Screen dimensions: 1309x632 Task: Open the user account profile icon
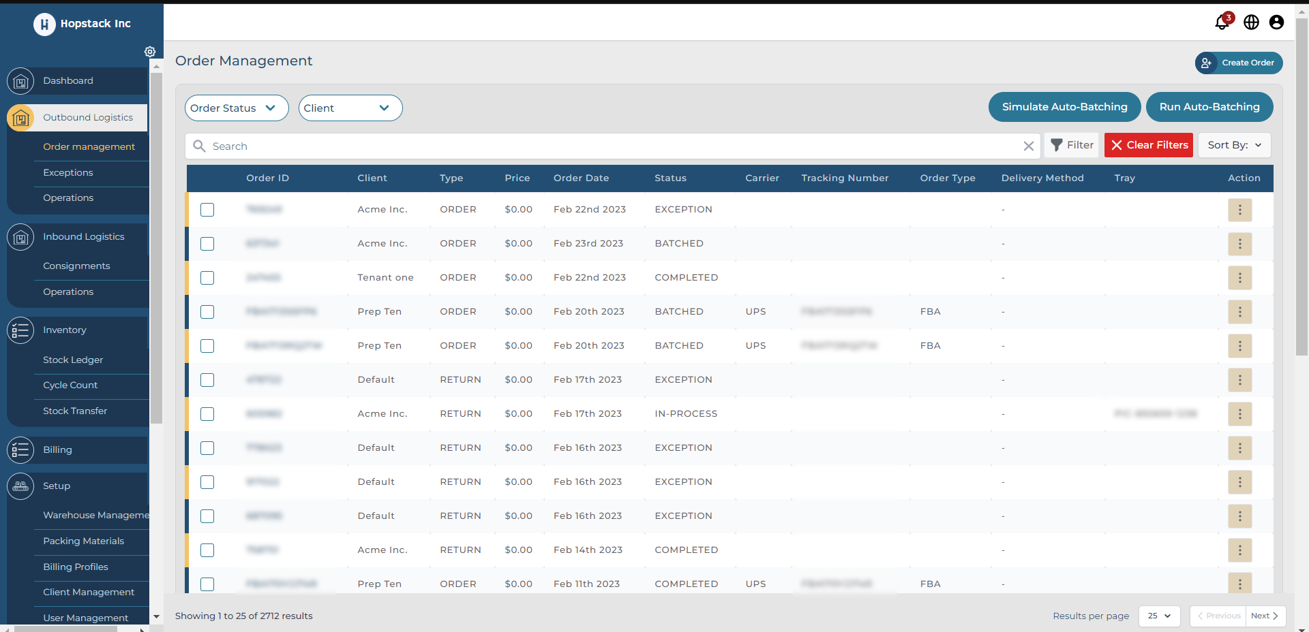(1276, 22)
